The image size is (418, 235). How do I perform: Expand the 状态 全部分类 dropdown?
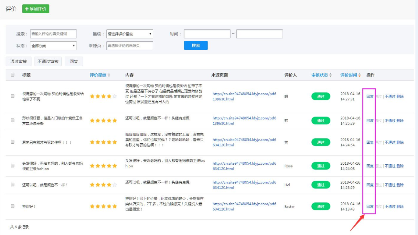(53, 46)
